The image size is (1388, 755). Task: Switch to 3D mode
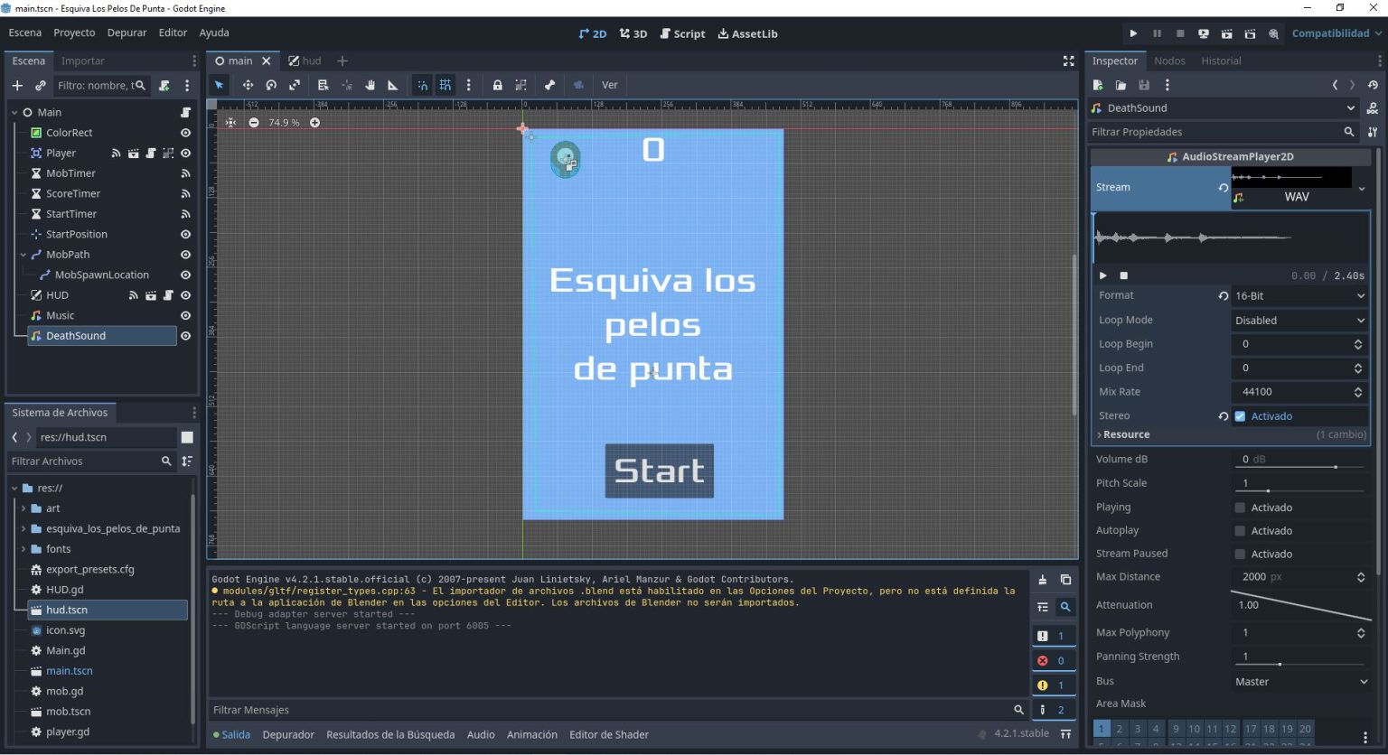point(633,33)
